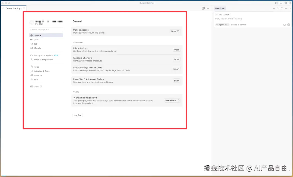
Task: Send the chat message arrow button
Action: pyautogui.click(x=289, y=25)
